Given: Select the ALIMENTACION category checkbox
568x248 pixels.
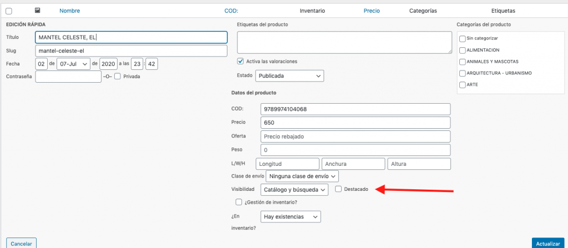Looking at the screenshot, I should 463,50.
